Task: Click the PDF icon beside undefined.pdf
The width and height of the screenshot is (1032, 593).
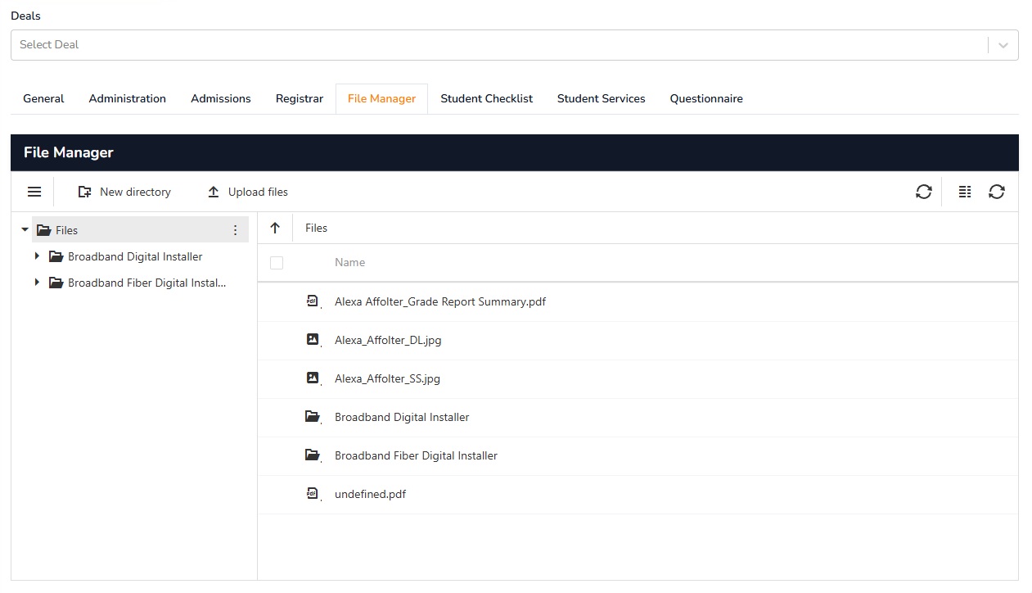Action: coord(312,494)
